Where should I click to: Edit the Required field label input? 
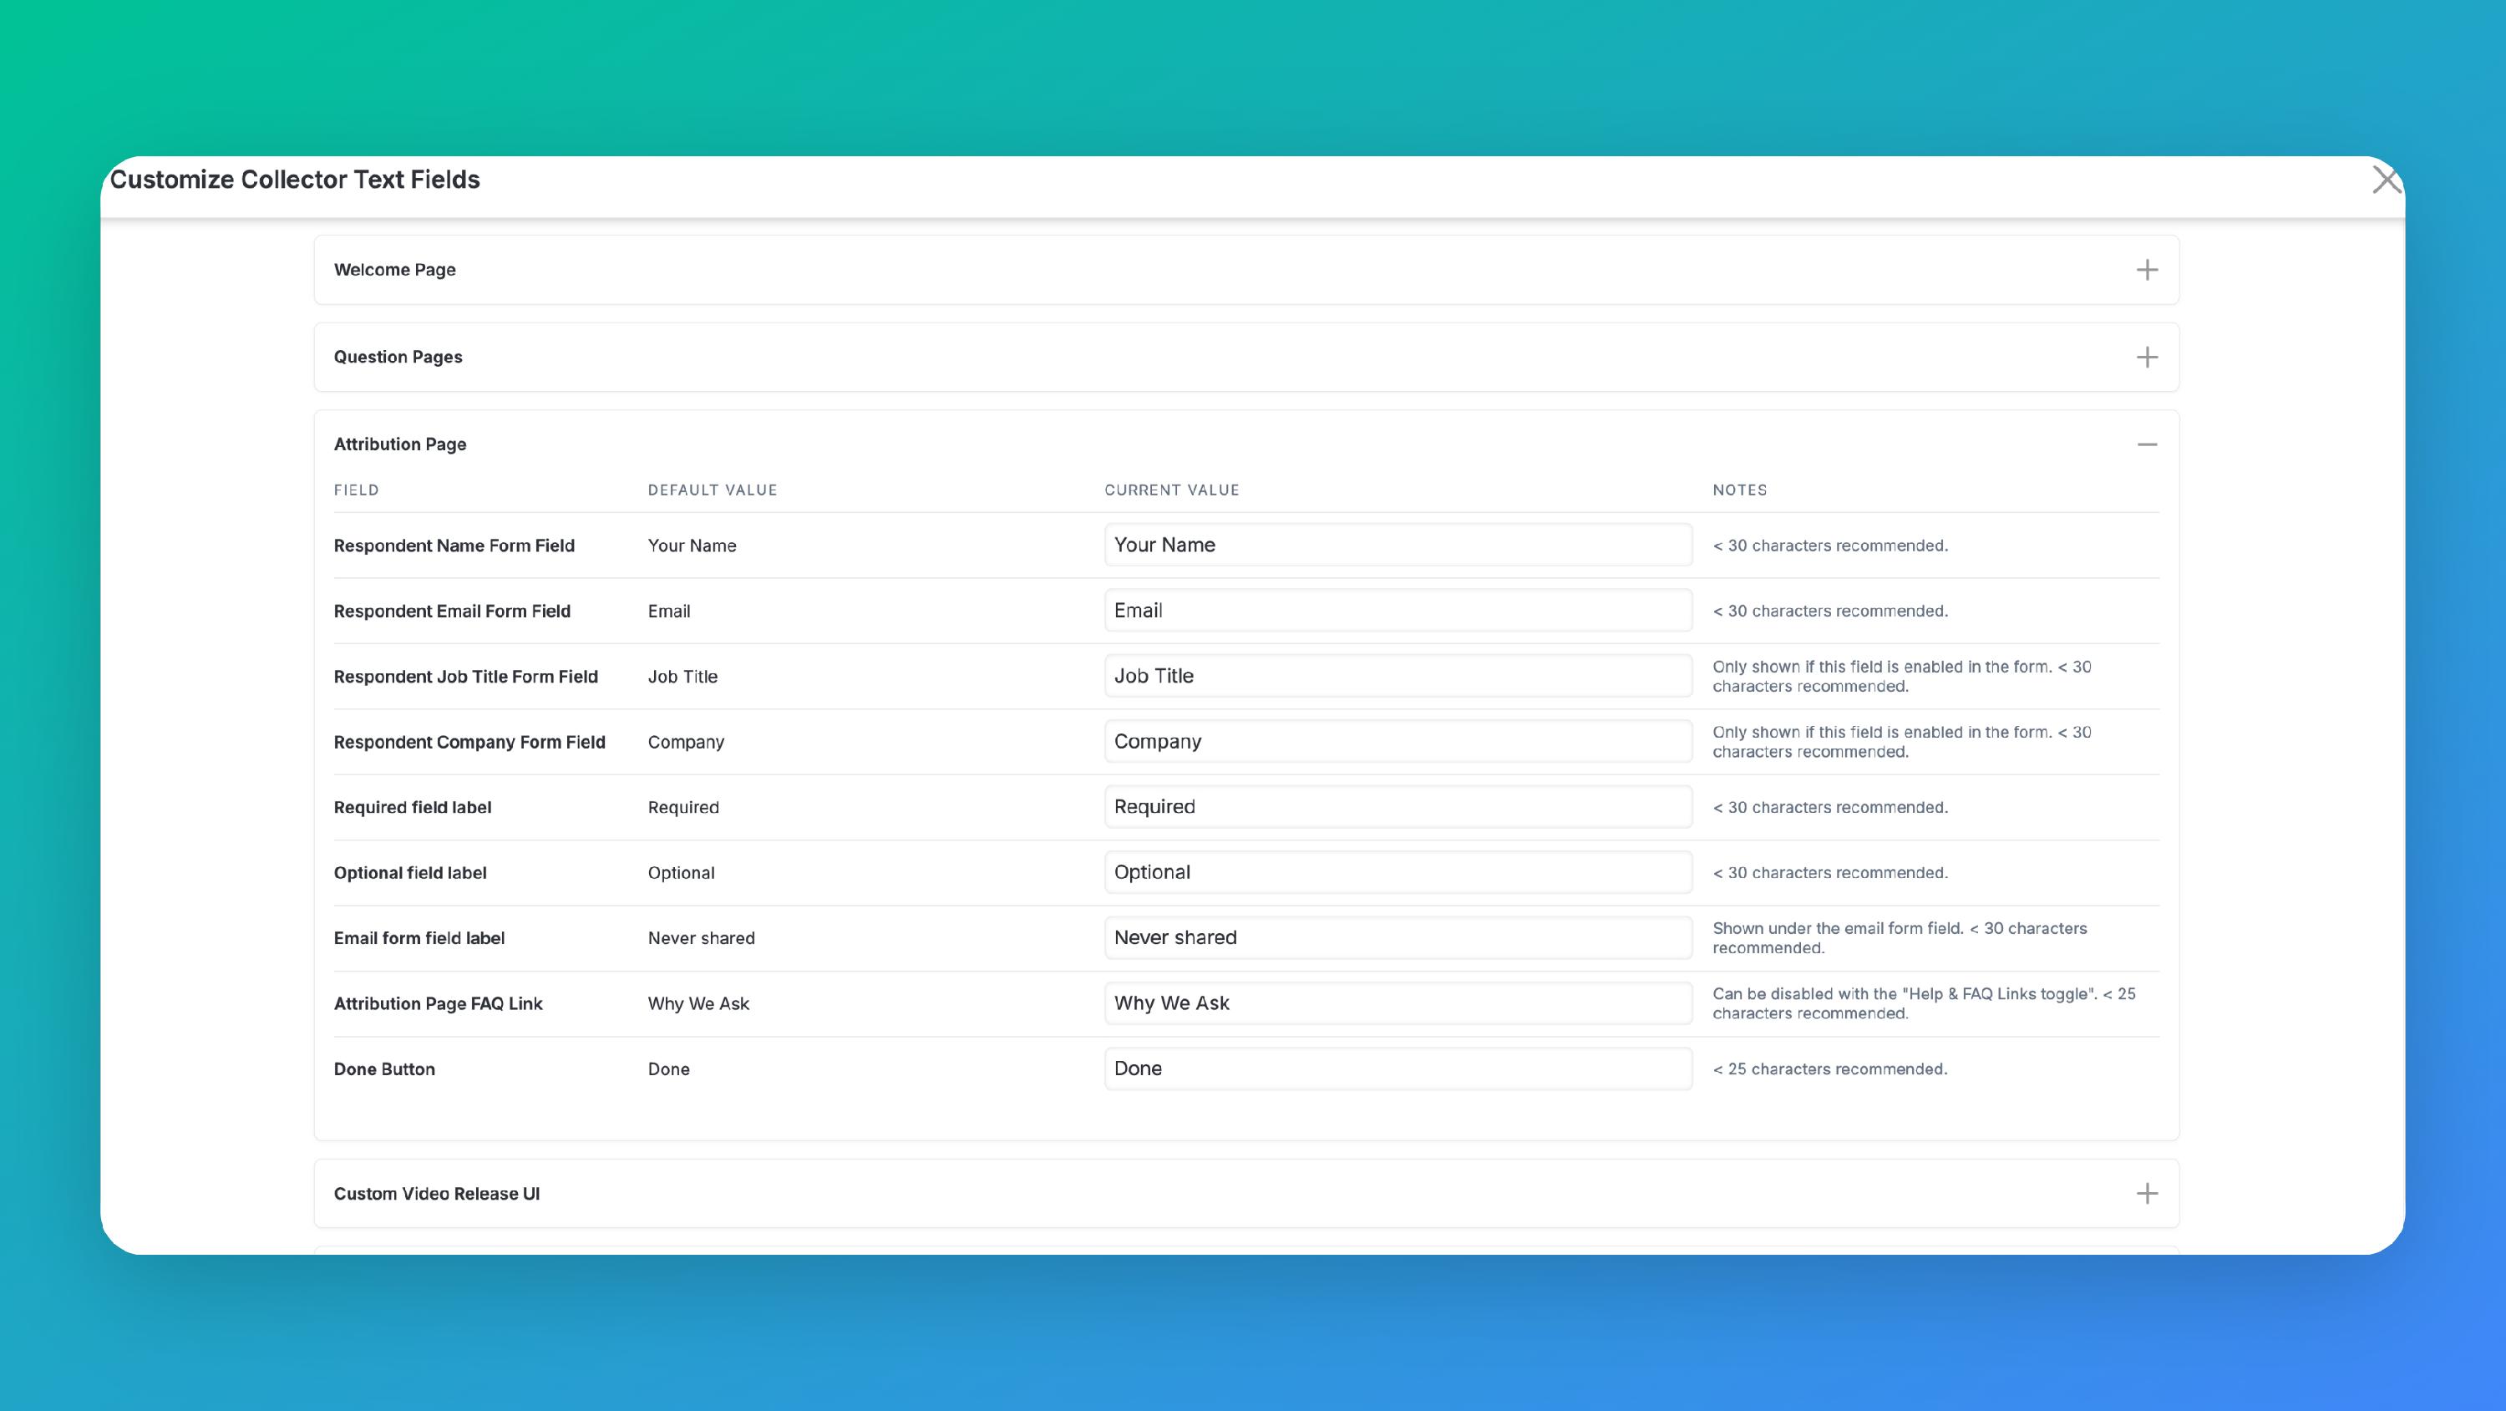pyautogui.click(x=1397, y=807)
